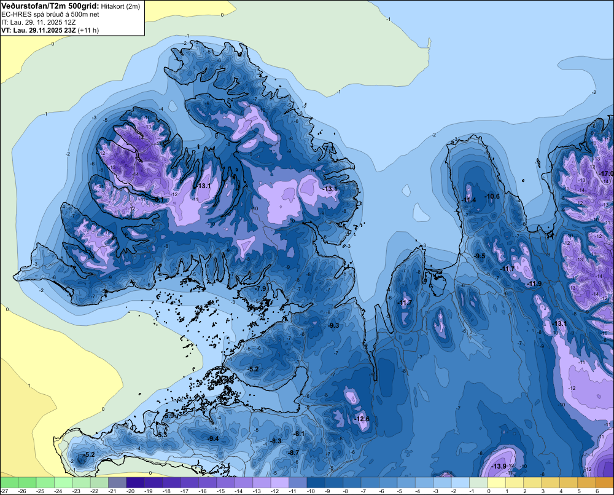Click the '-7.9' temperature value

(x=260, y=288)
